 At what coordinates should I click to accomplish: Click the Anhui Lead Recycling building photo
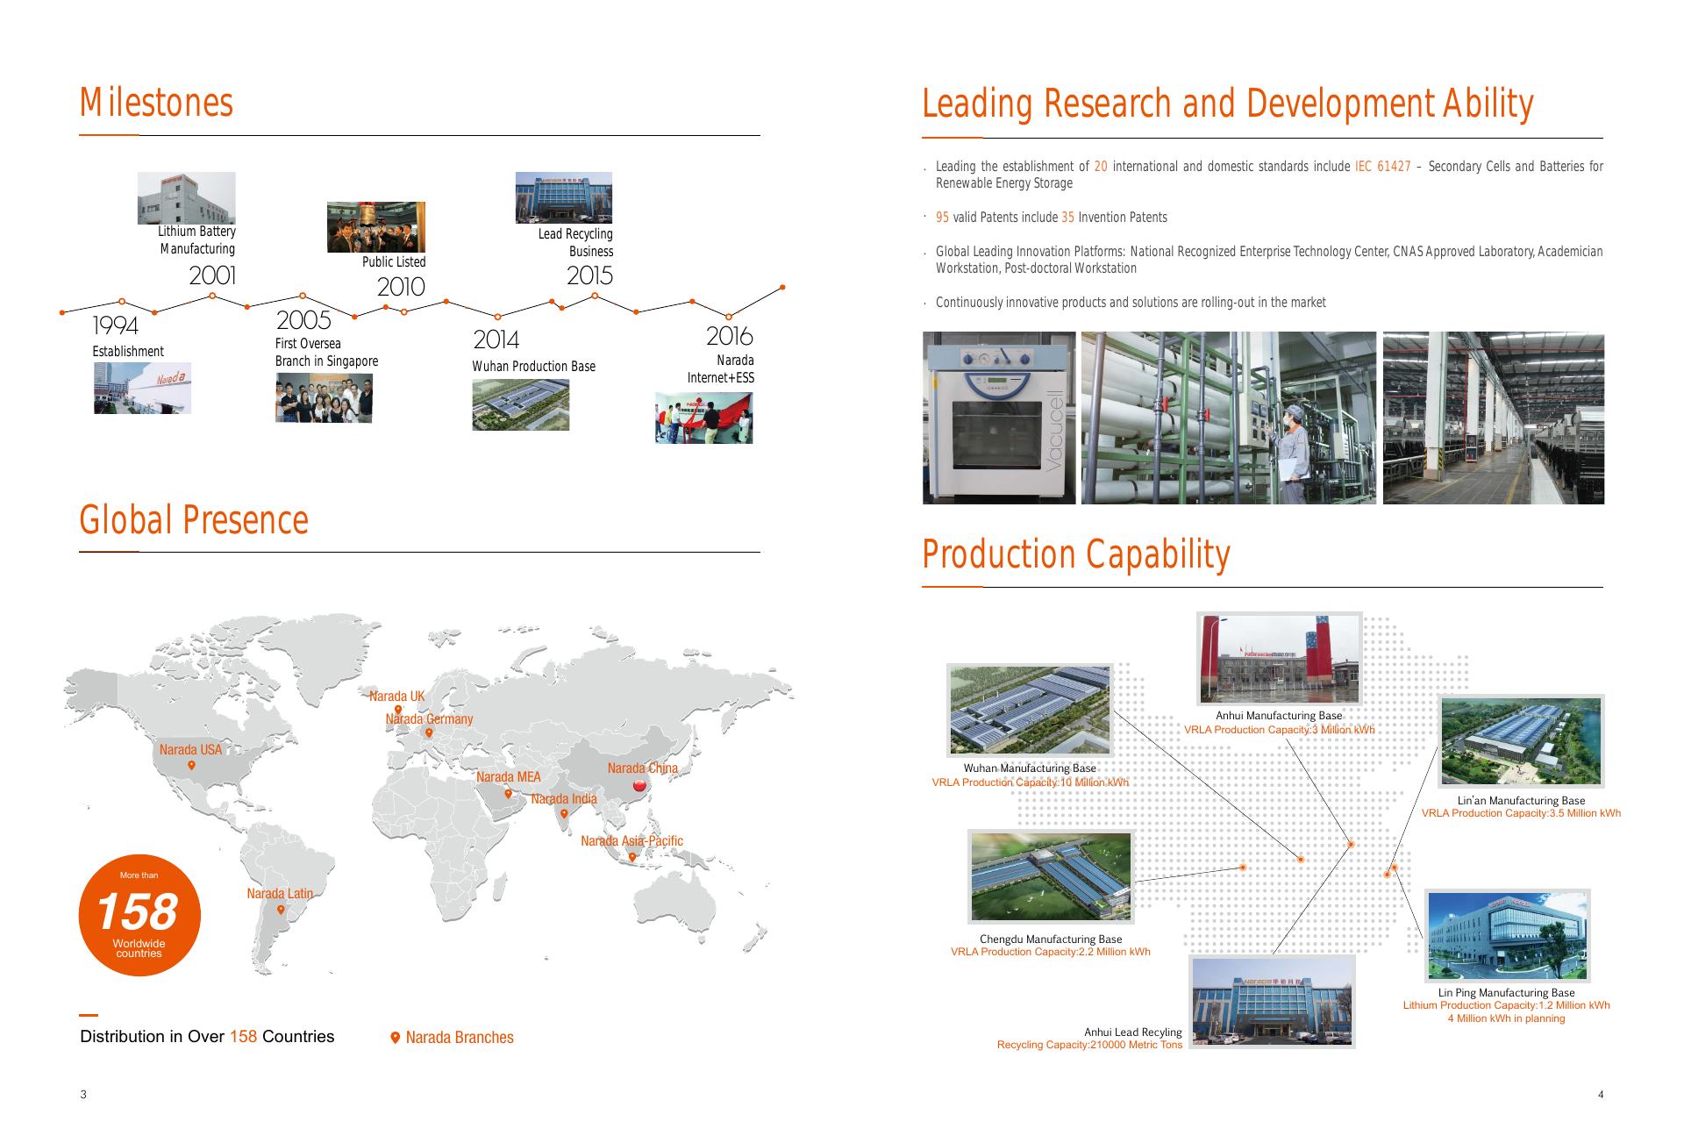(x=1272, y=1002)
